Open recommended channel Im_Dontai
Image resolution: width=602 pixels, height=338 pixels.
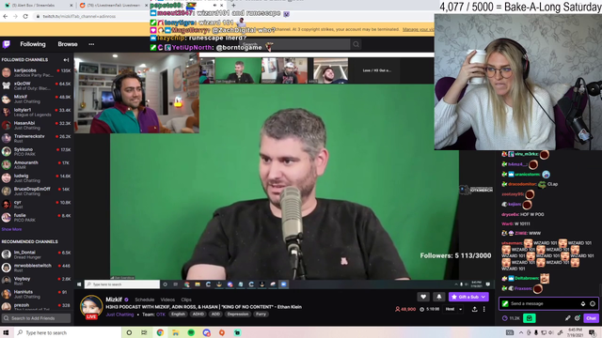coord(37,254)
